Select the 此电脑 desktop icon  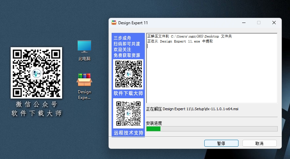pos(84,50)
